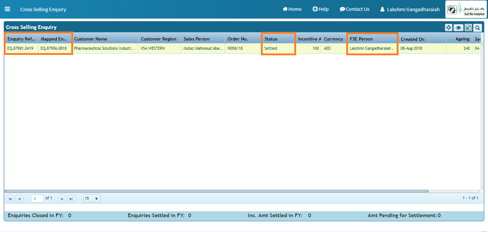Click the Mutaz Mahmoud Abe... sales person cell
Viewport: 488px width, 232px height.
coord(203,49)
